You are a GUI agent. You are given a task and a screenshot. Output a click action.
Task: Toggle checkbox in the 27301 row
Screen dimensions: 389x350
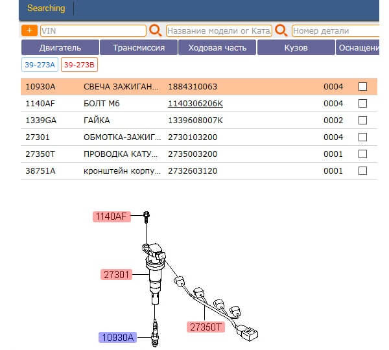pyautogui.click(x=362, y=137)
